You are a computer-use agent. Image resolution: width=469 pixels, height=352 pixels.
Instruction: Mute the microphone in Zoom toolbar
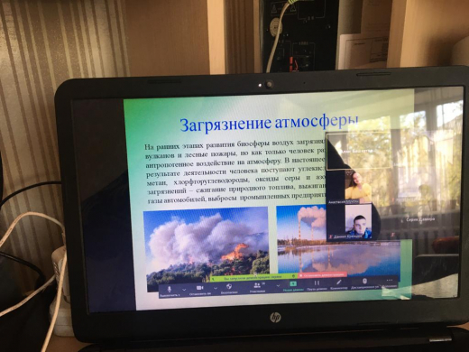click(170, 289)
